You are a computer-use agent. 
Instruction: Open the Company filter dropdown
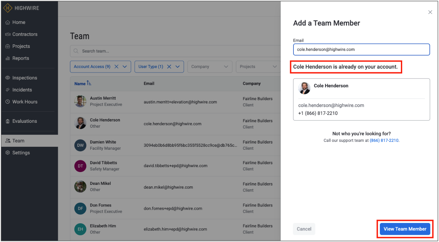coord(210,67)
